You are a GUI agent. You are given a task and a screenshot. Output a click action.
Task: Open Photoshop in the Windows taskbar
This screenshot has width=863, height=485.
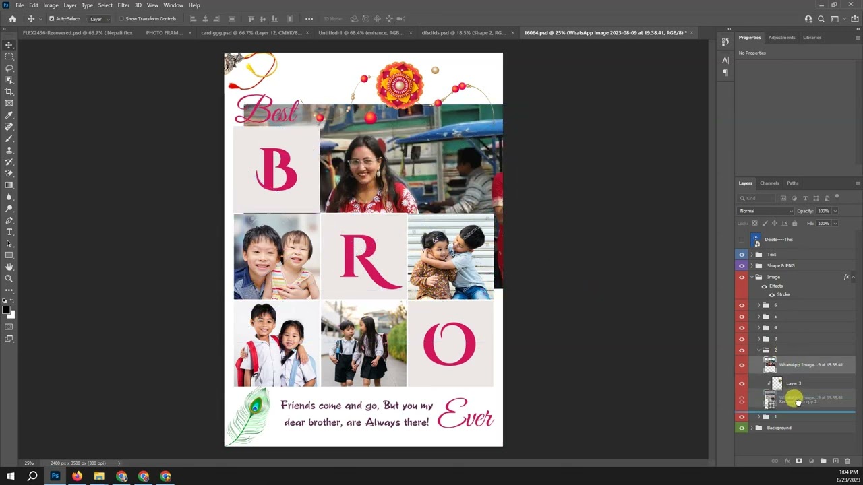pyautogui.click(x=55, y=476)
